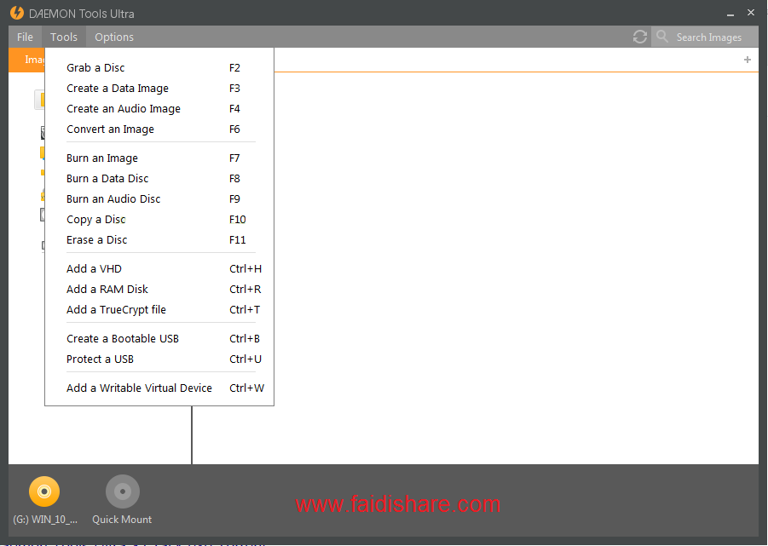Image resolution: width=768 pixels, height=546 pixels.
Task: Click the refresh images icon in the toolbar
Action: [x=638, y=37]
